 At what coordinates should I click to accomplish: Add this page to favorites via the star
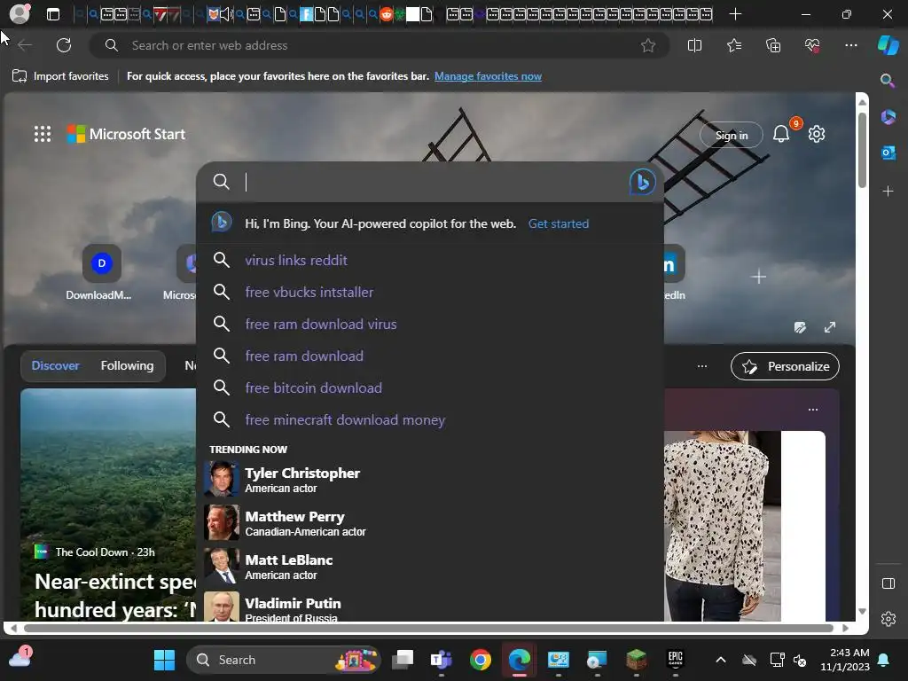click(648, 45)
